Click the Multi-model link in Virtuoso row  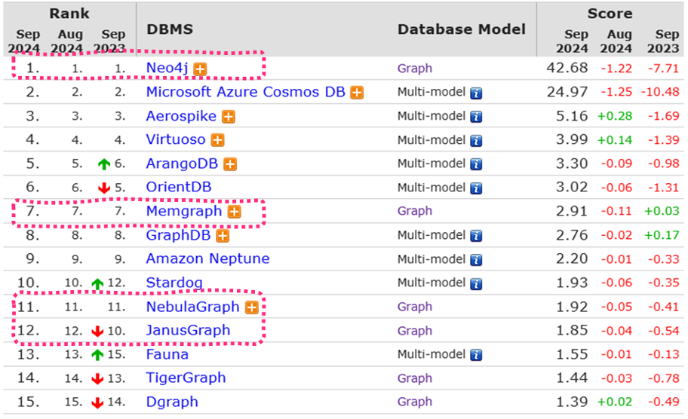[432, 140]
